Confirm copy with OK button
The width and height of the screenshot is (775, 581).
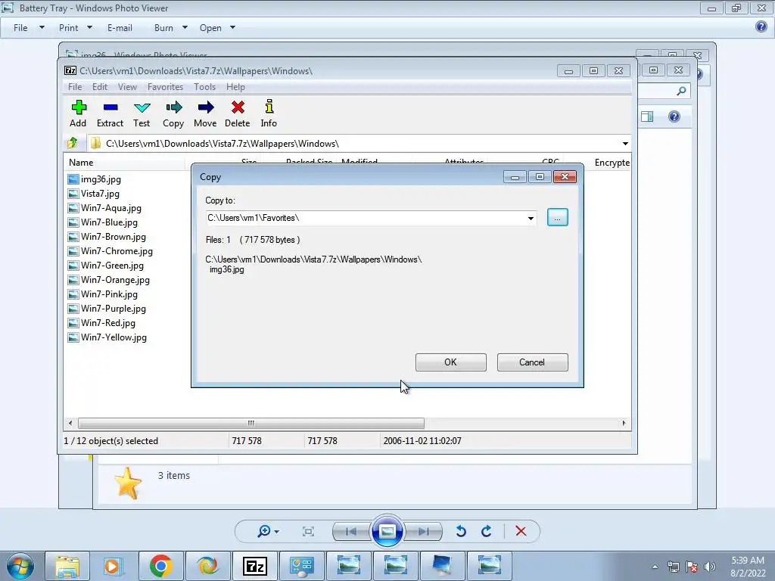(x=451, y=362)
